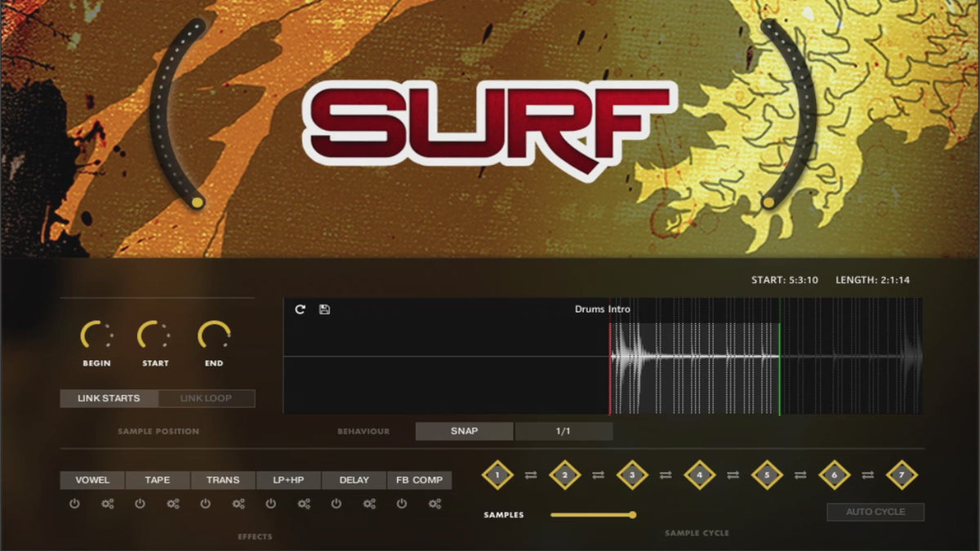Screen dimensions: 980x551
Task: Click the green loop end marker in waveform
Action: 779,367
